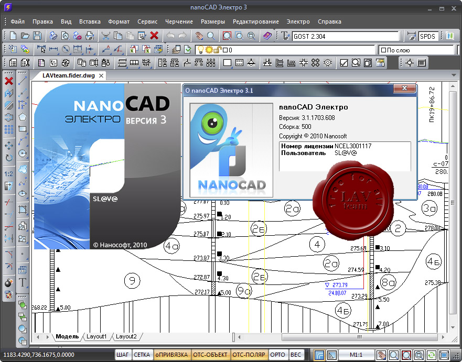The width and height of the screenshot is (462, 362).
Task: Click the Rotate tool icon
Action: tap(9, 158)
